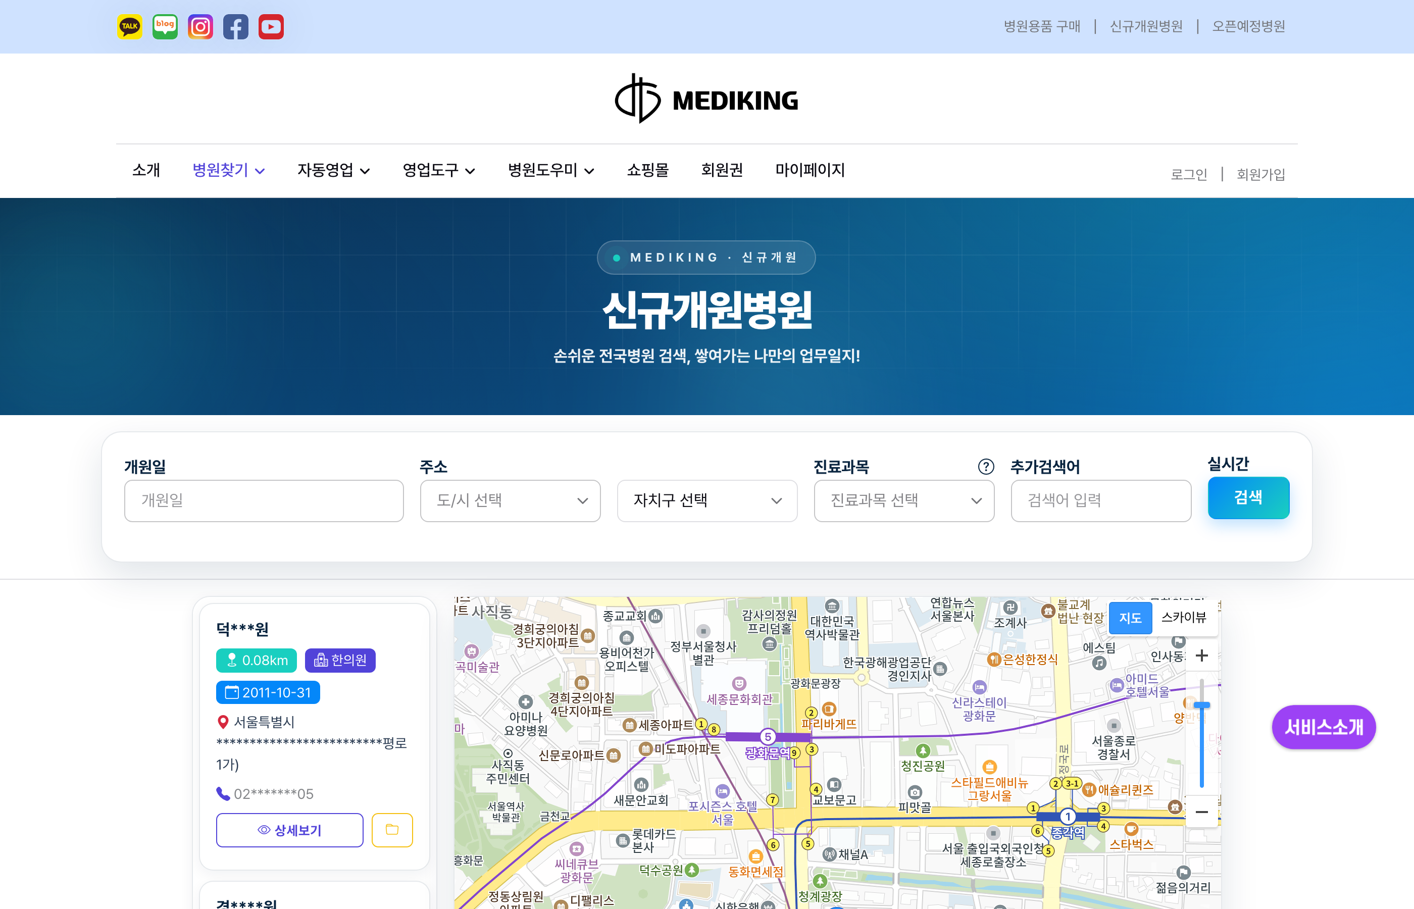
Task: Focus the 개원일 date input field
Action: (264, 500)
